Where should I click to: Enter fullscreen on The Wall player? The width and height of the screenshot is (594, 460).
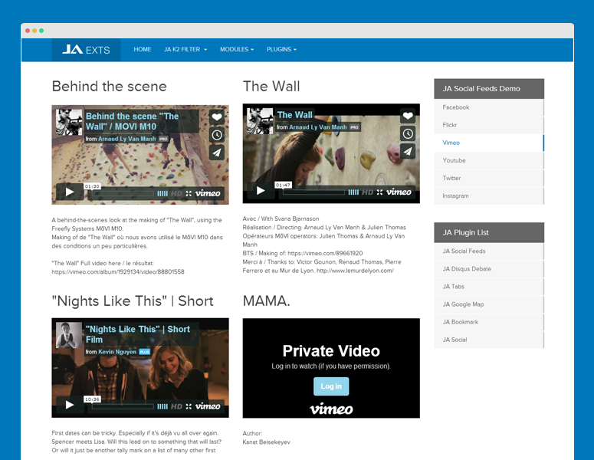(379, 192)
